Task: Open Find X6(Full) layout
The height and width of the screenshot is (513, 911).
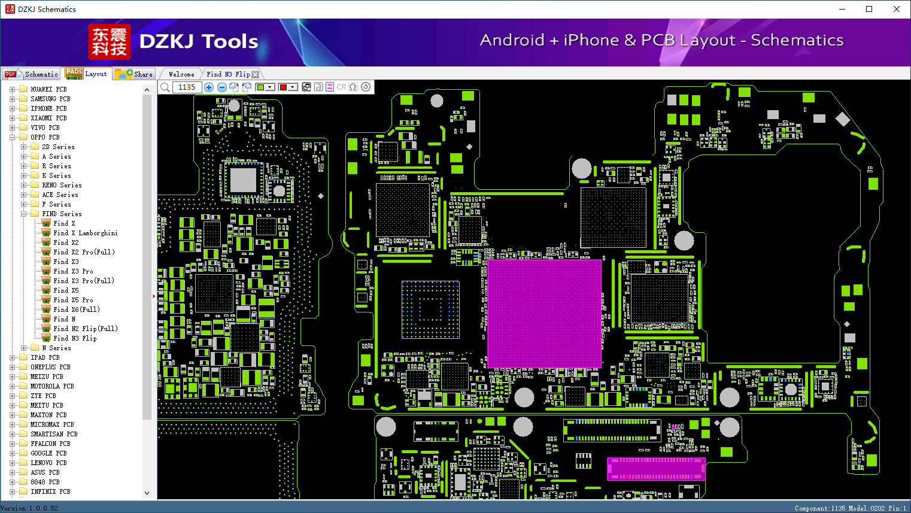Action: click(77, 309)
